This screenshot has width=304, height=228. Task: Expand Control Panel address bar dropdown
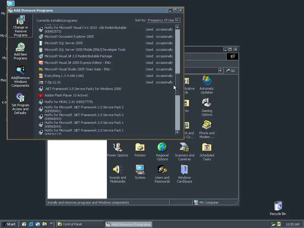(x=220, y=71)
